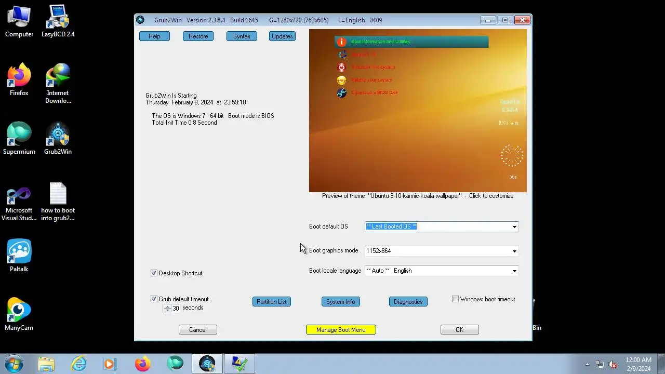
Task: Open Firefox from the taskbar
Action: tap(142, 364)
